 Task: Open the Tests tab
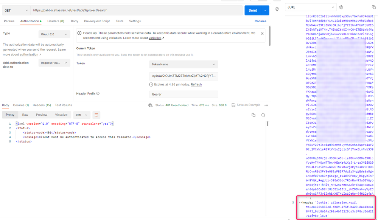pyautogui.click(x=119, y=21)
